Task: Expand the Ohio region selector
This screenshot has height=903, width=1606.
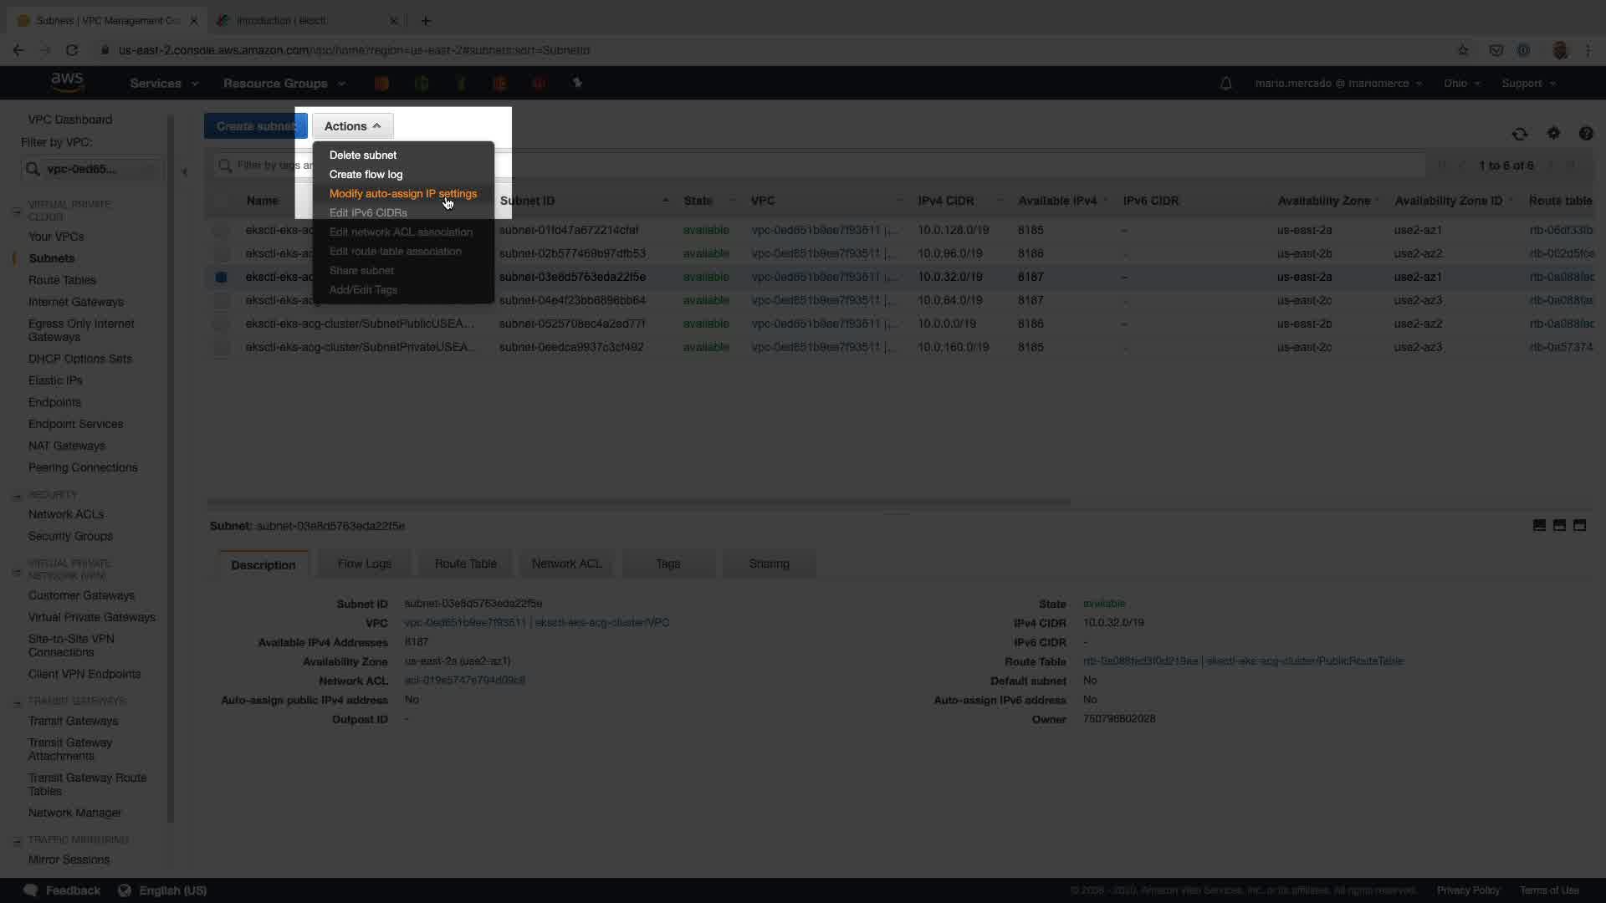Action: click(x=1461, y=84)
